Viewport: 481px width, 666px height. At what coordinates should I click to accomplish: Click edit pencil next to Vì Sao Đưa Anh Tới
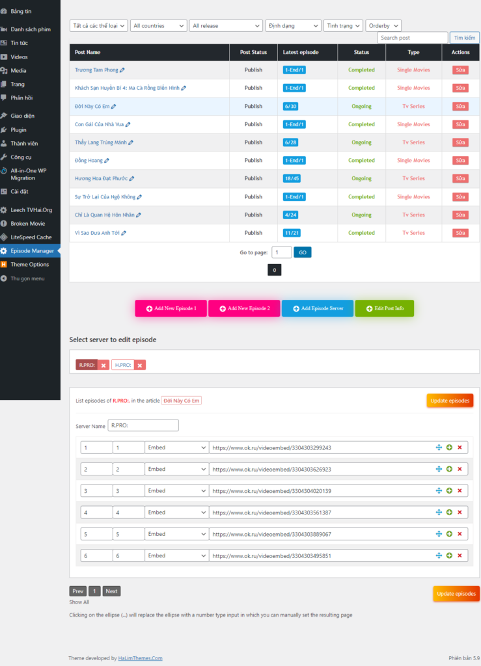pos(124,233)
